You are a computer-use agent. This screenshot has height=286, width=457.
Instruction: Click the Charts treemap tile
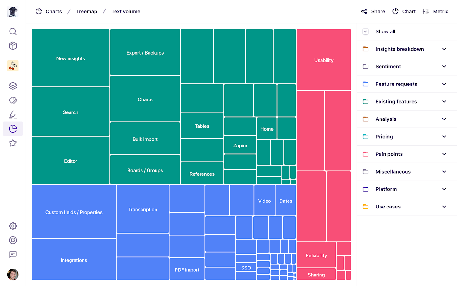tap(145, 99)
